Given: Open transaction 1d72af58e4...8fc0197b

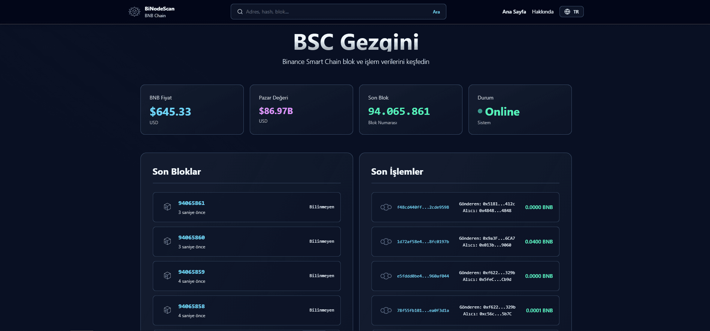Looking at the screenshot, I should 423,242.
